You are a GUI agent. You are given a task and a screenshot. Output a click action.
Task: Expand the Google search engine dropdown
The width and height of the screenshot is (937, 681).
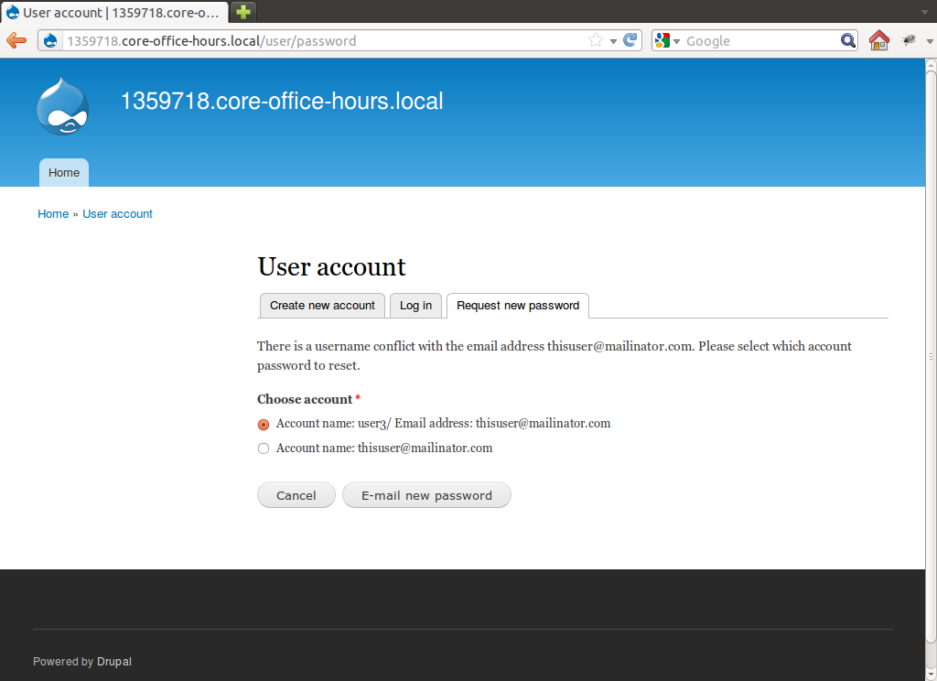tap(676, 41)
